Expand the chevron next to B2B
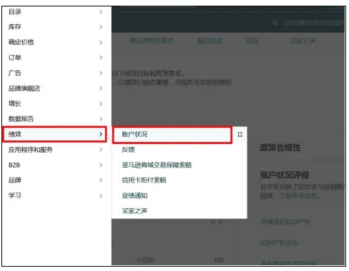 tap(101, 165)
